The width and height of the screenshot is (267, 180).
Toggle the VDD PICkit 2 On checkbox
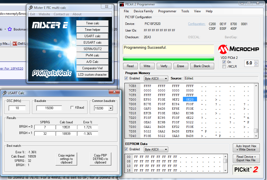click(224, 62)
